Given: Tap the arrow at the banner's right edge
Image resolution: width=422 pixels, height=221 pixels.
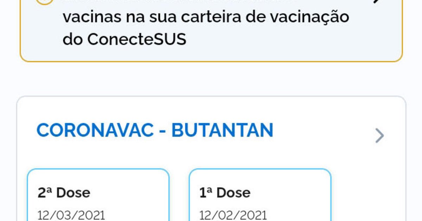Looking at the screenshot, I should (377, 2).
